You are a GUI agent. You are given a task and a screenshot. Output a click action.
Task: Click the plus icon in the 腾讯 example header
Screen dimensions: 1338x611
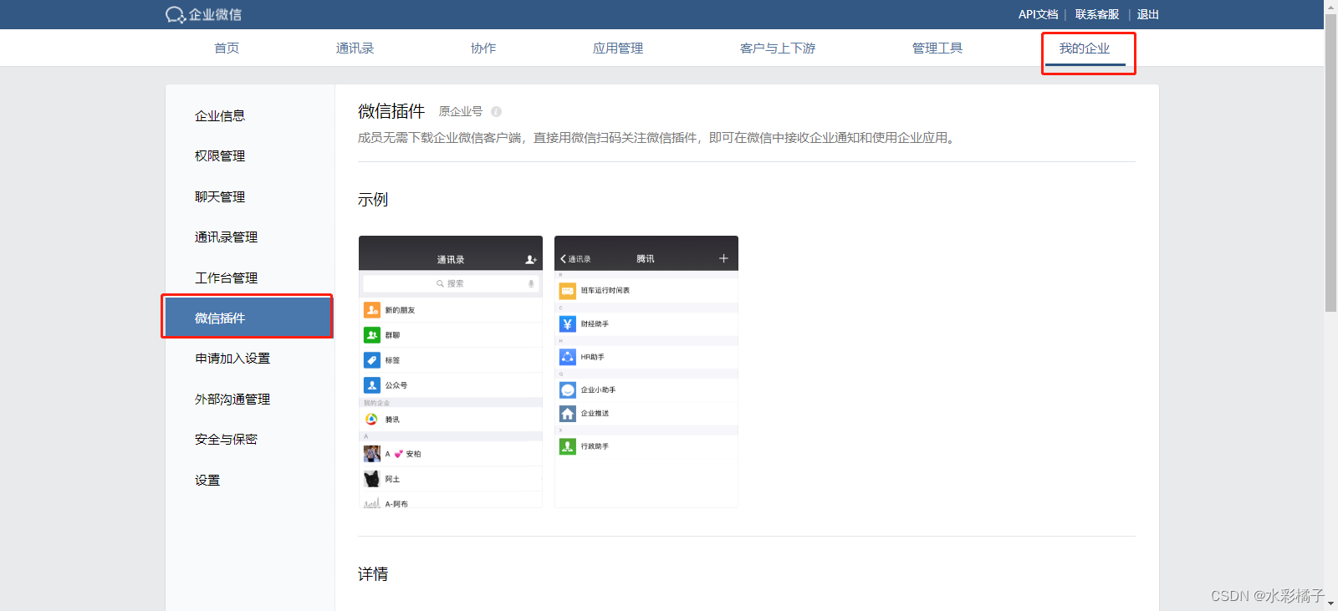(x=723, y=258)
